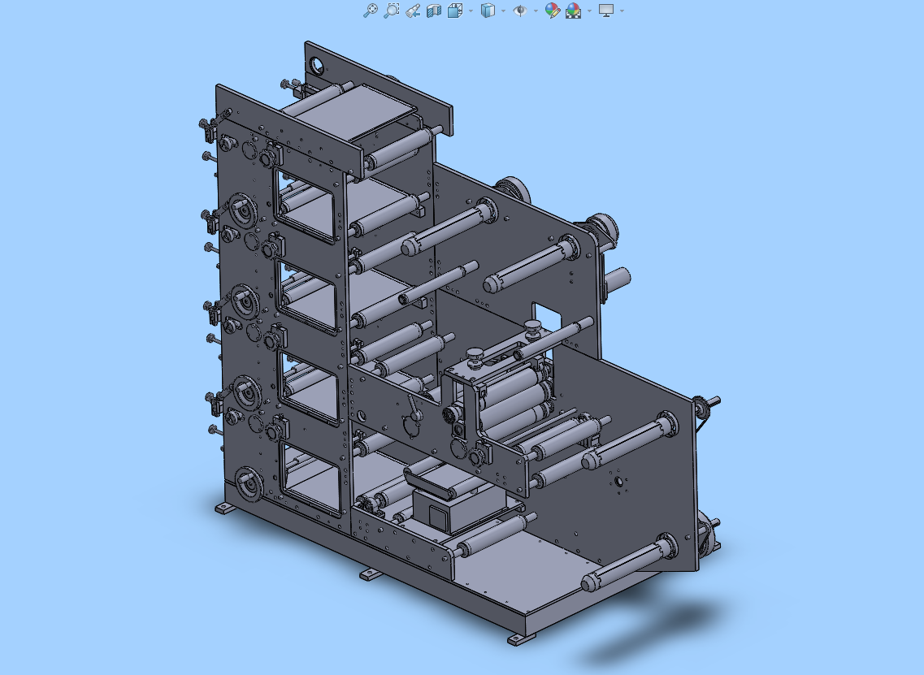Expand the Apply Scene dropdown arrow

tap(589, 11)
